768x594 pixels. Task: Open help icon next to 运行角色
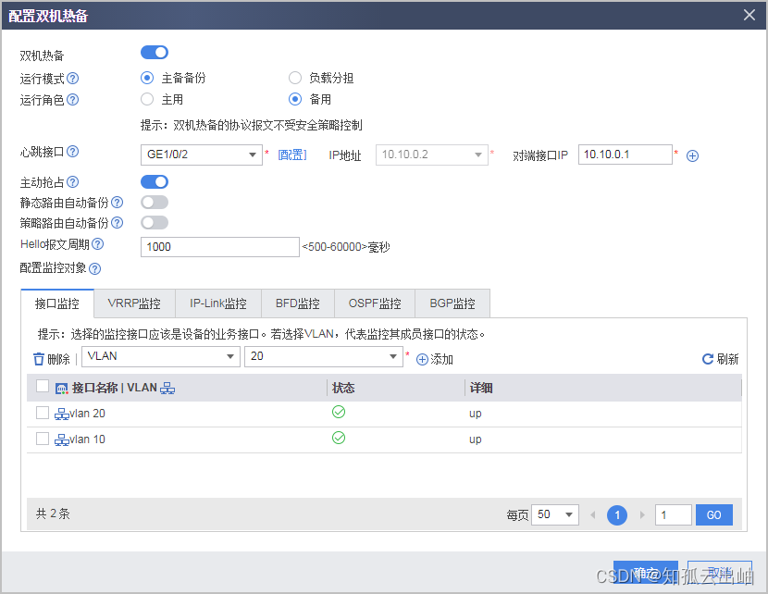(72, 100)
